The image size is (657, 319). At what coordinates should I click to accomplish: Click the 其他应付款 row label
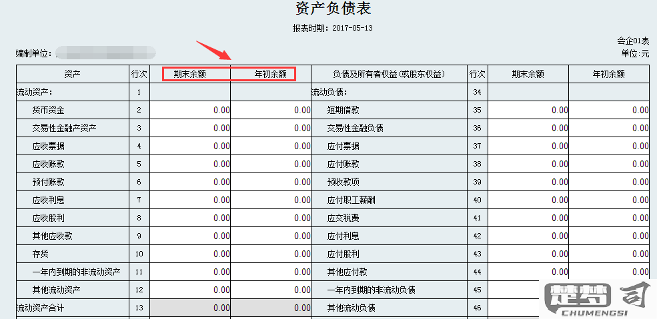[x=348, y=272]
